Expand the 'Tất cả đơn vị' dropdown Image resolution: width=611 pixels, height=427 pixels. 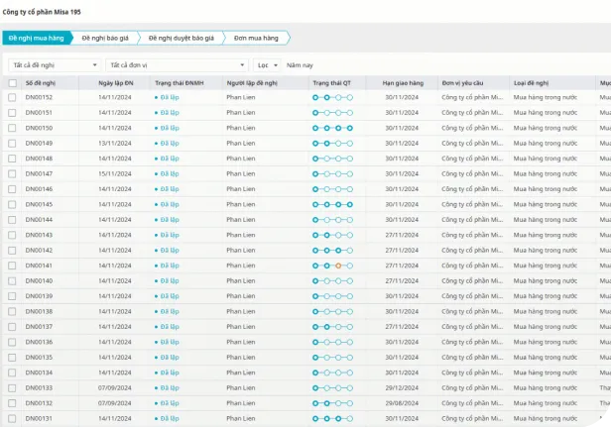pos(179,64)
